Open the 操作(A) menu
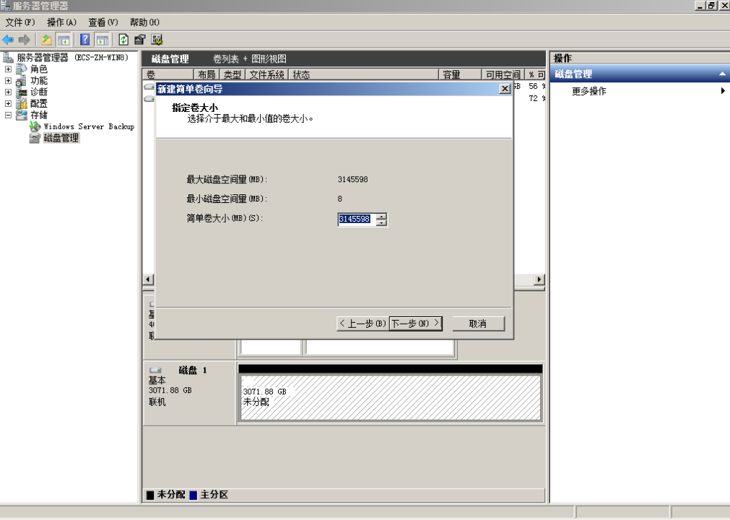This screenshot has width=730, height=520. click(61, 22)
